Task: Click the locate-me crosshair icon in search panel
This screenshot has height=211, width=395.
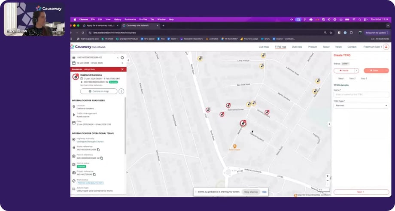Action: pos(122,57)
